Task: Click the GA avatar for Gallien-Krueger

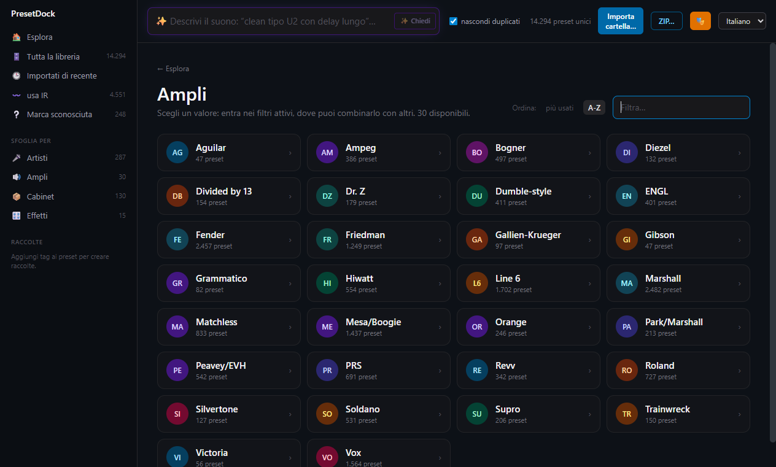Action: coord(477,240)
